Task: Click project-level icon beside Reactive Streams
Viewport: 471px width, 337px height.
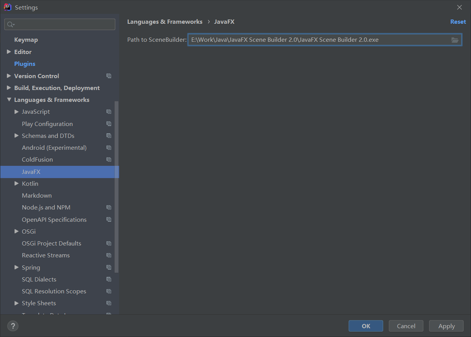Action: point(109,255)
